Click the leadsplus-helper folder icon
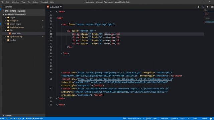 tap(8, 27)
